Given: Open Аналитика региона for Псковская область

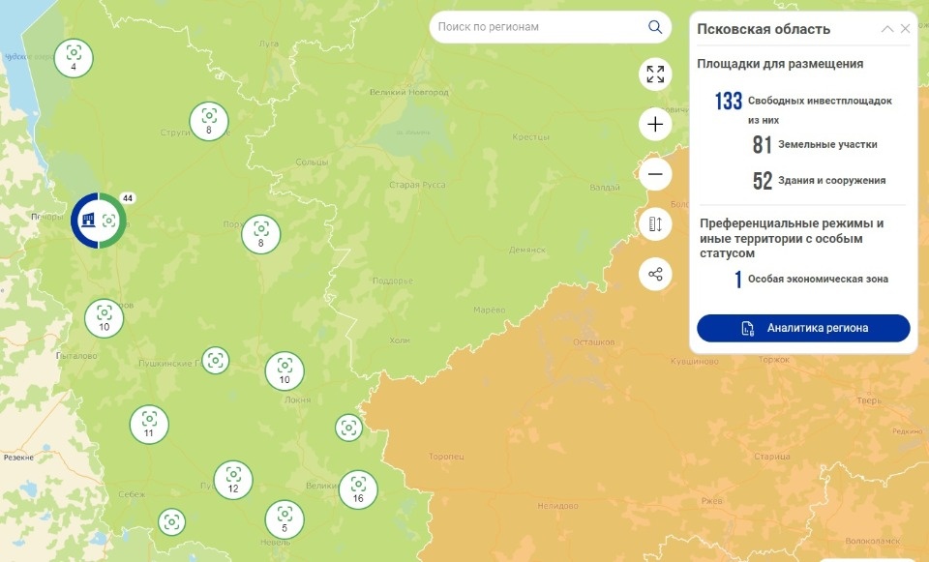Looking at the screenshot, I should click(801, 328).
